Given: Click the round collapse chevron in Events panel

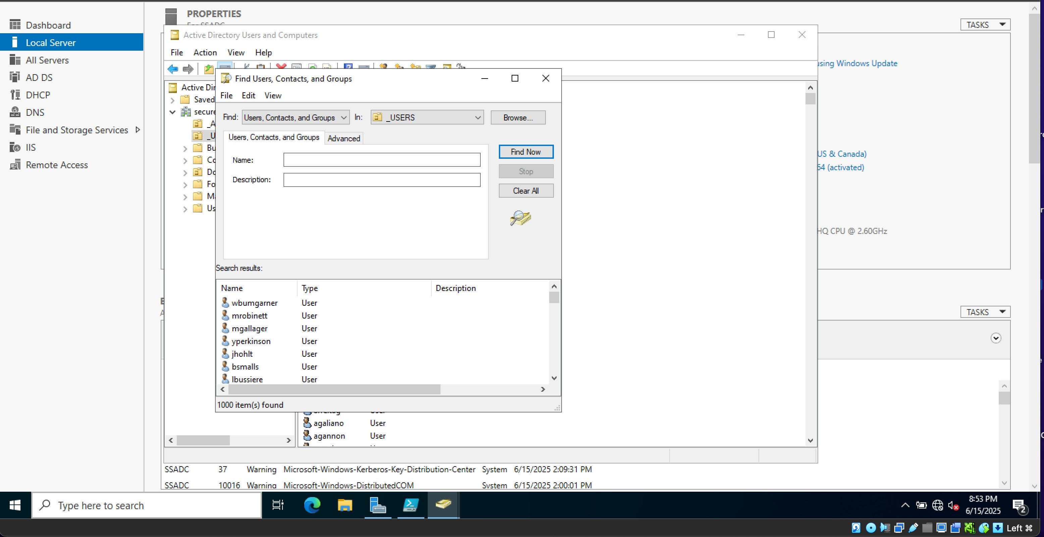Looking at the screenshot, I should click(x=996, y=338).
